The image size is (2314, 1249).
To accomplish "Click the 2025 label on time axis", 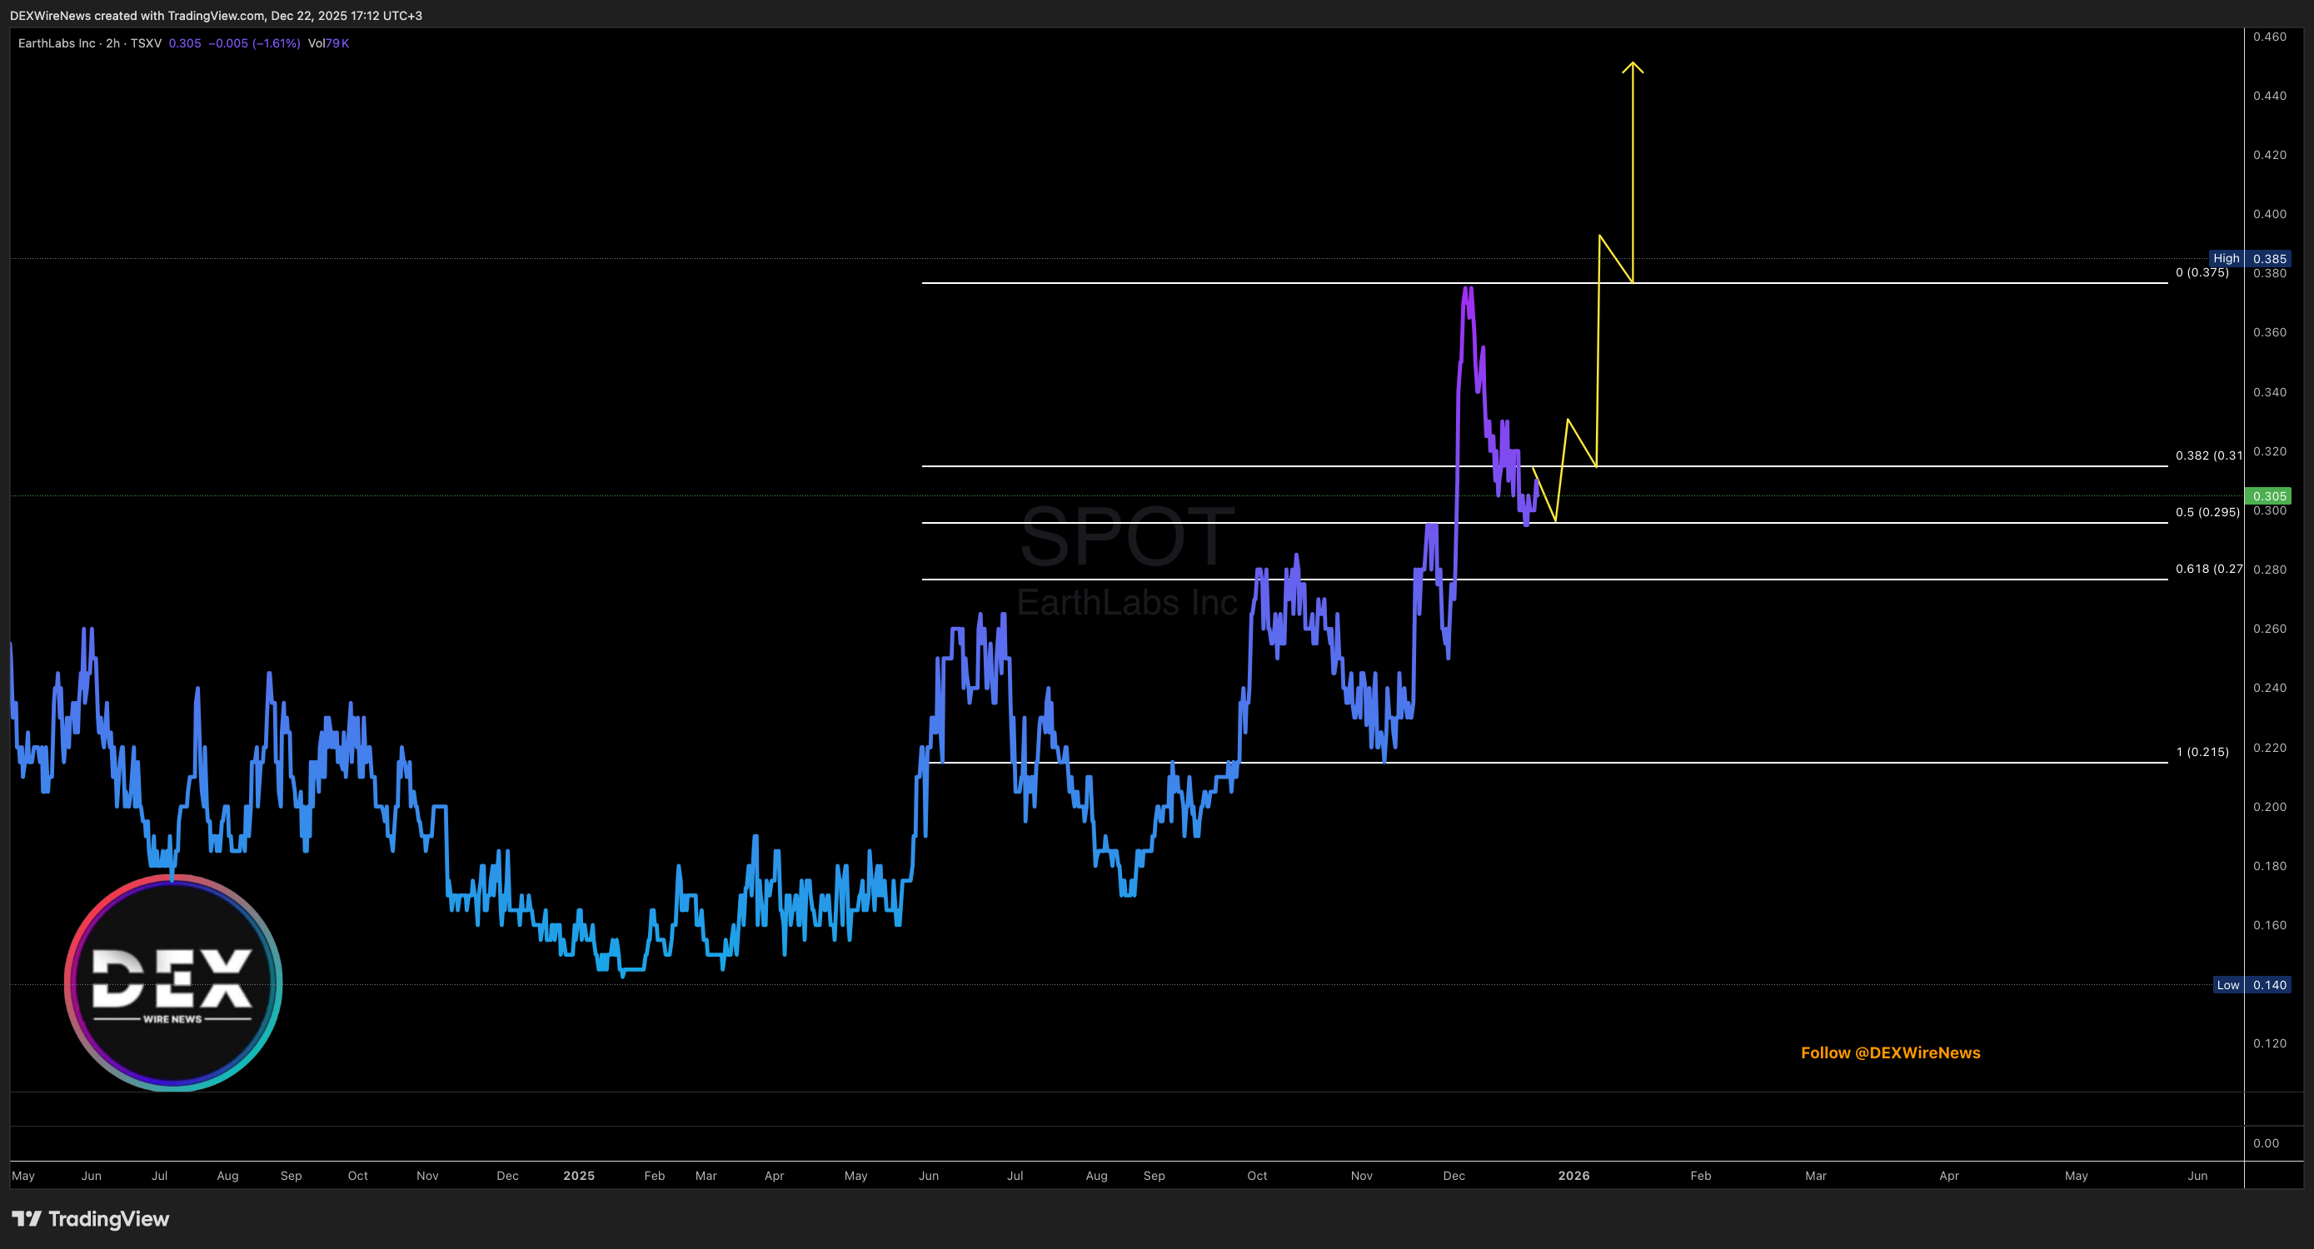I will click(x=578, y=1176).
